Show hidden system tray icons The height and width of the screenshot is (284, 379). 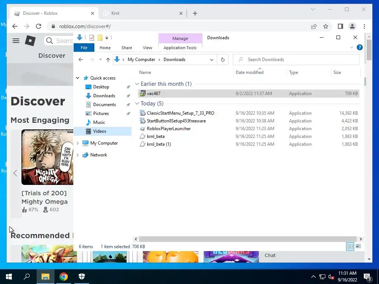click(313, 277)
